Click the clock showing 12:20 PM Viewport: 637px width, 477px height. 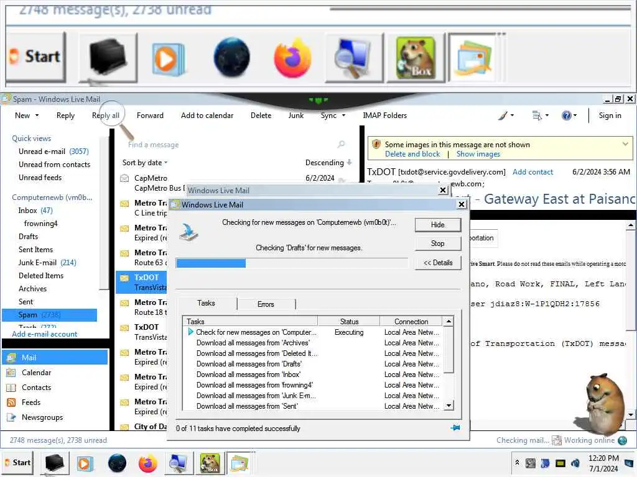[603, 458]
